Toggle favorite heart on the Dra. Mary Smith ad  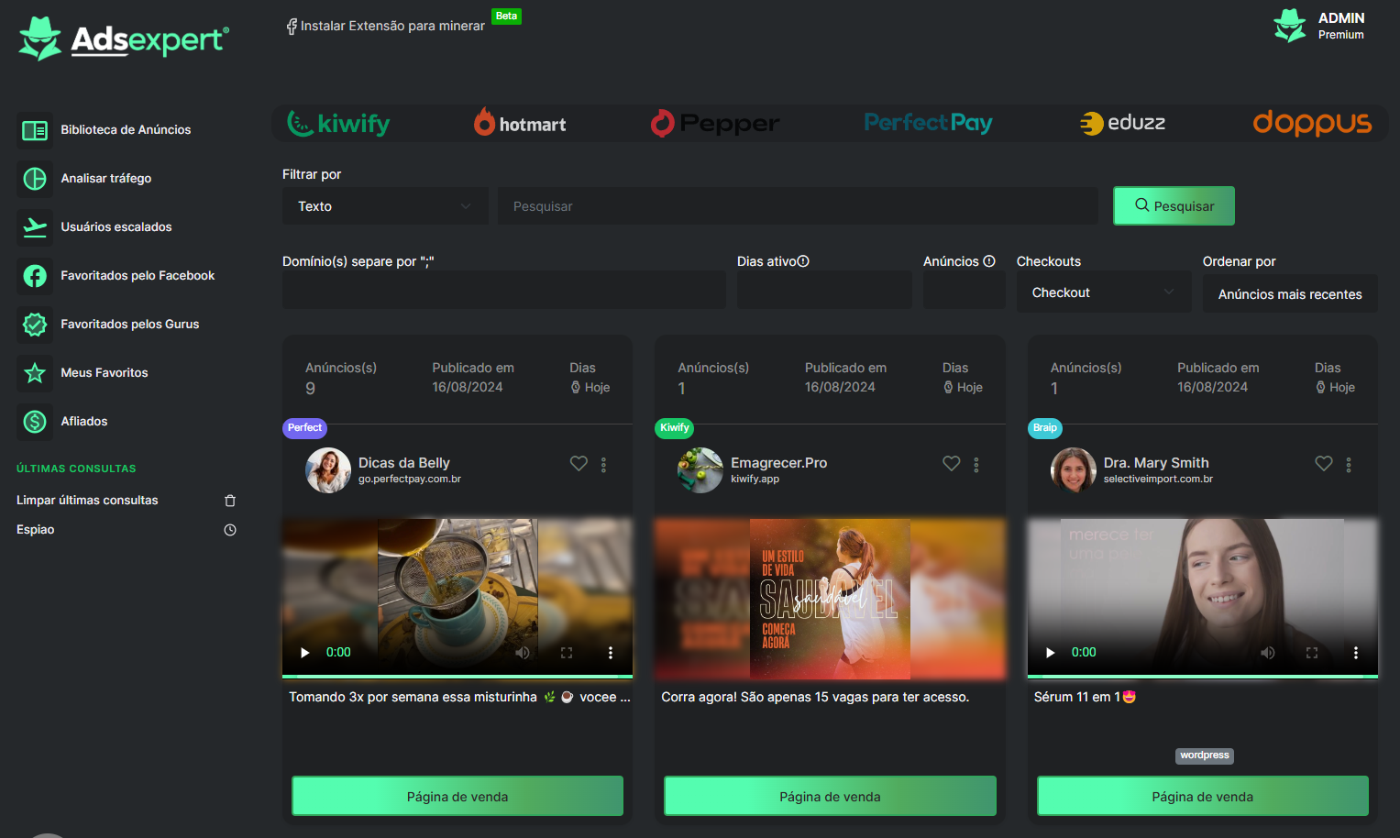pos(1324,464)
